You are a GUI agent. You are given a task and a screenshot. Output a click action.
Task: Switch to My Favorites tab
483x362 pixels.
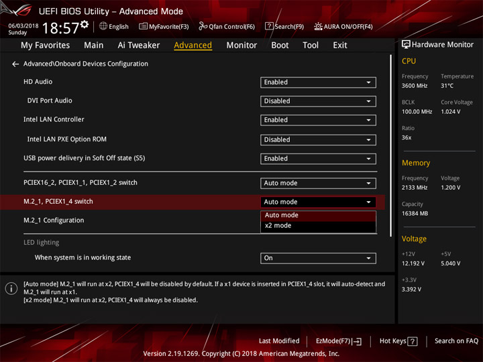(46, 46)
